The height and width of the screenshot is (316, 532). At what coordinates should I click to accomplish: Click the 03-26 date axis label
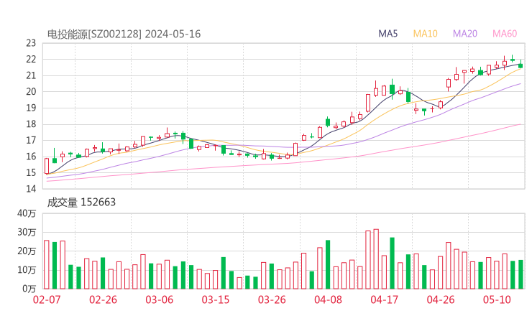(272, 299)
